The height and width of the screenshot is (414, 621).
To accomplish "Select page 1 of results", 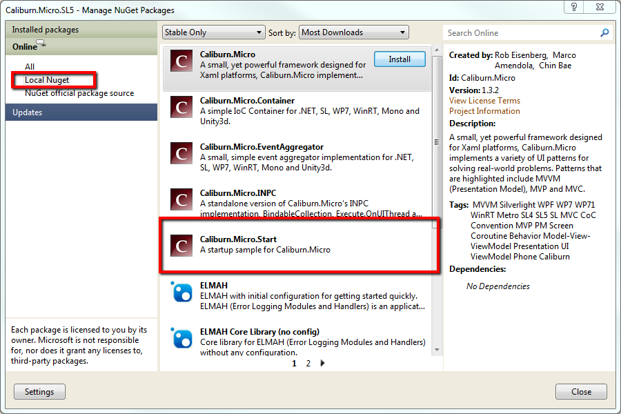I will pos(294,364).
